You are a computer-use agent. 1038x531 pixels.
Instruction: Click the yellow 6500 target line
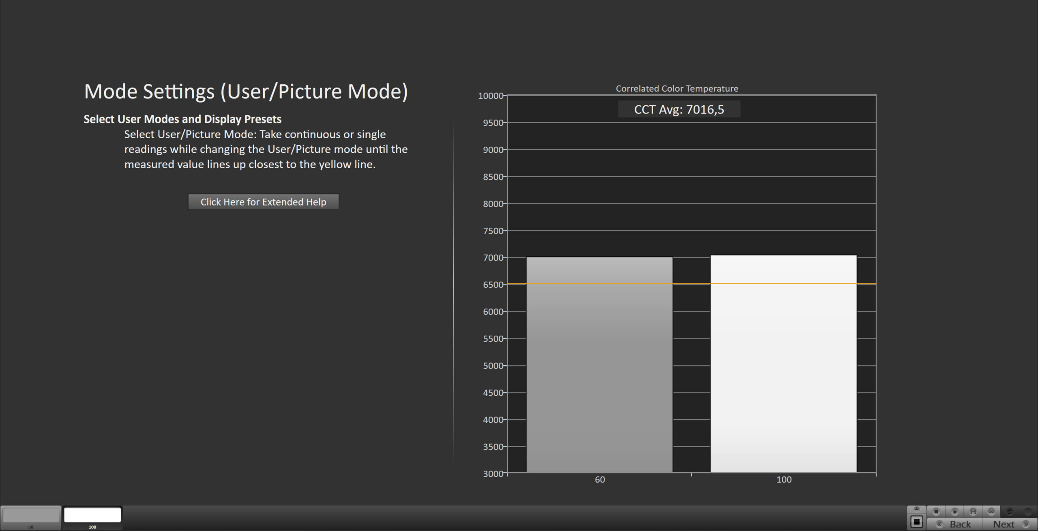tap(691, 283)
